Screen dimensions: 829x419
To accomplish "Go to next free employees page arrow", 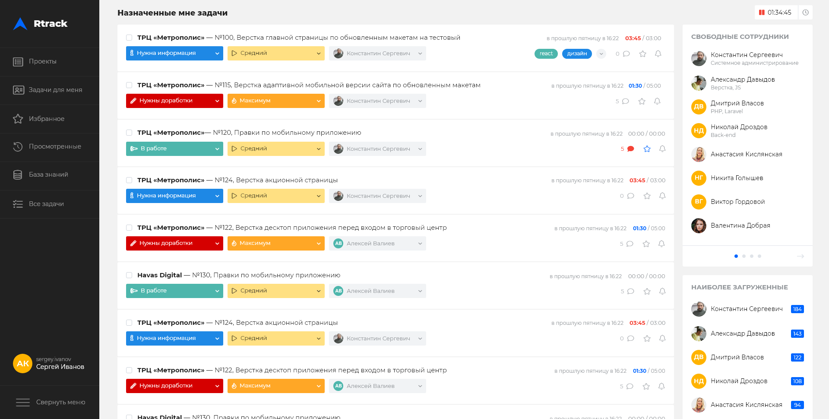I will click(x=801, y=256).
